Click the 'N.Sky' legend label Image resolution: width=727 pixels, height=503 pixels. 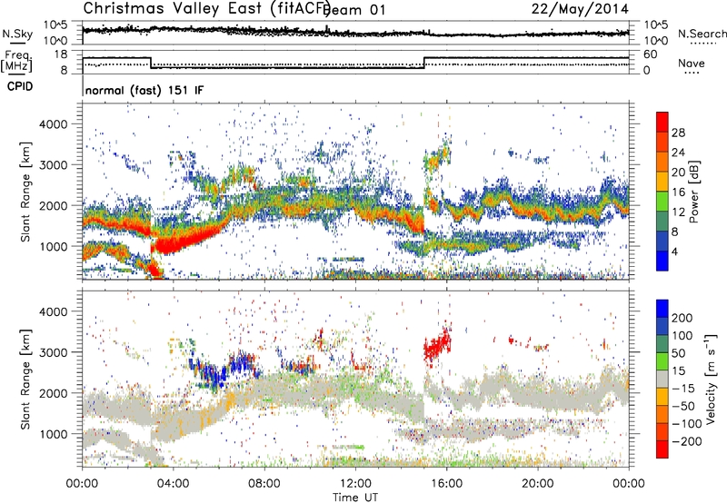point(17,34)
